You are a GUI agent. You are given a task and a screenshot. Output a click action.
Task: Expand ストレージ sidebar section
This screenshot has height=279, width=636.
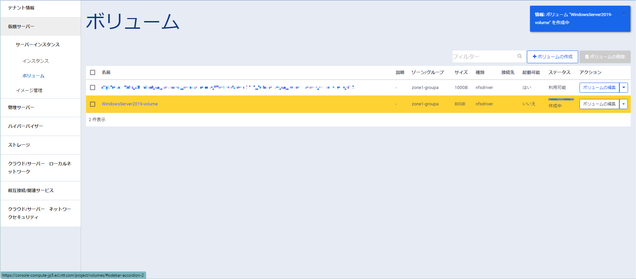(41, 145)
